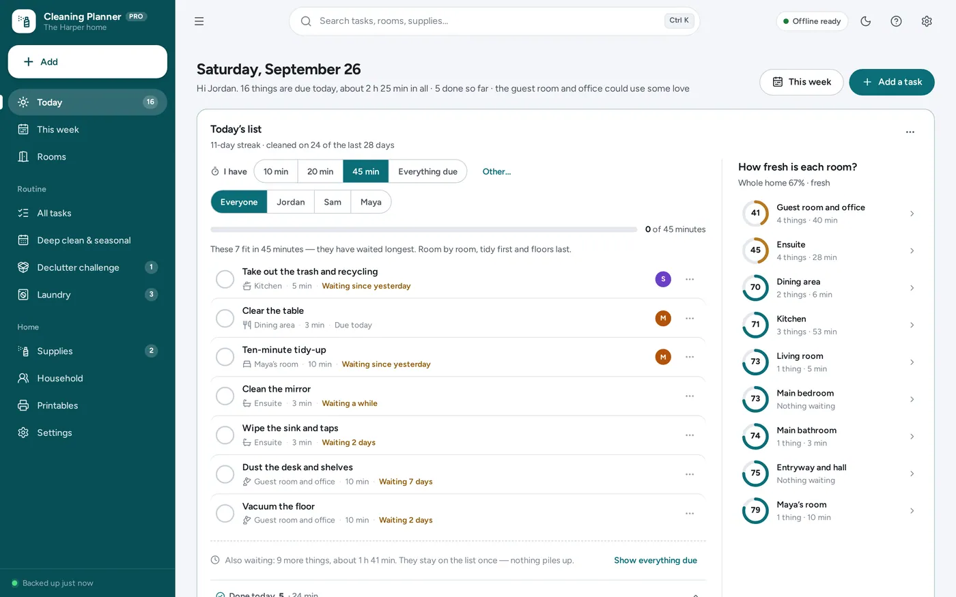
Task: Open Declutter challenge in the sidebar
Action: [x=87, y=267]
